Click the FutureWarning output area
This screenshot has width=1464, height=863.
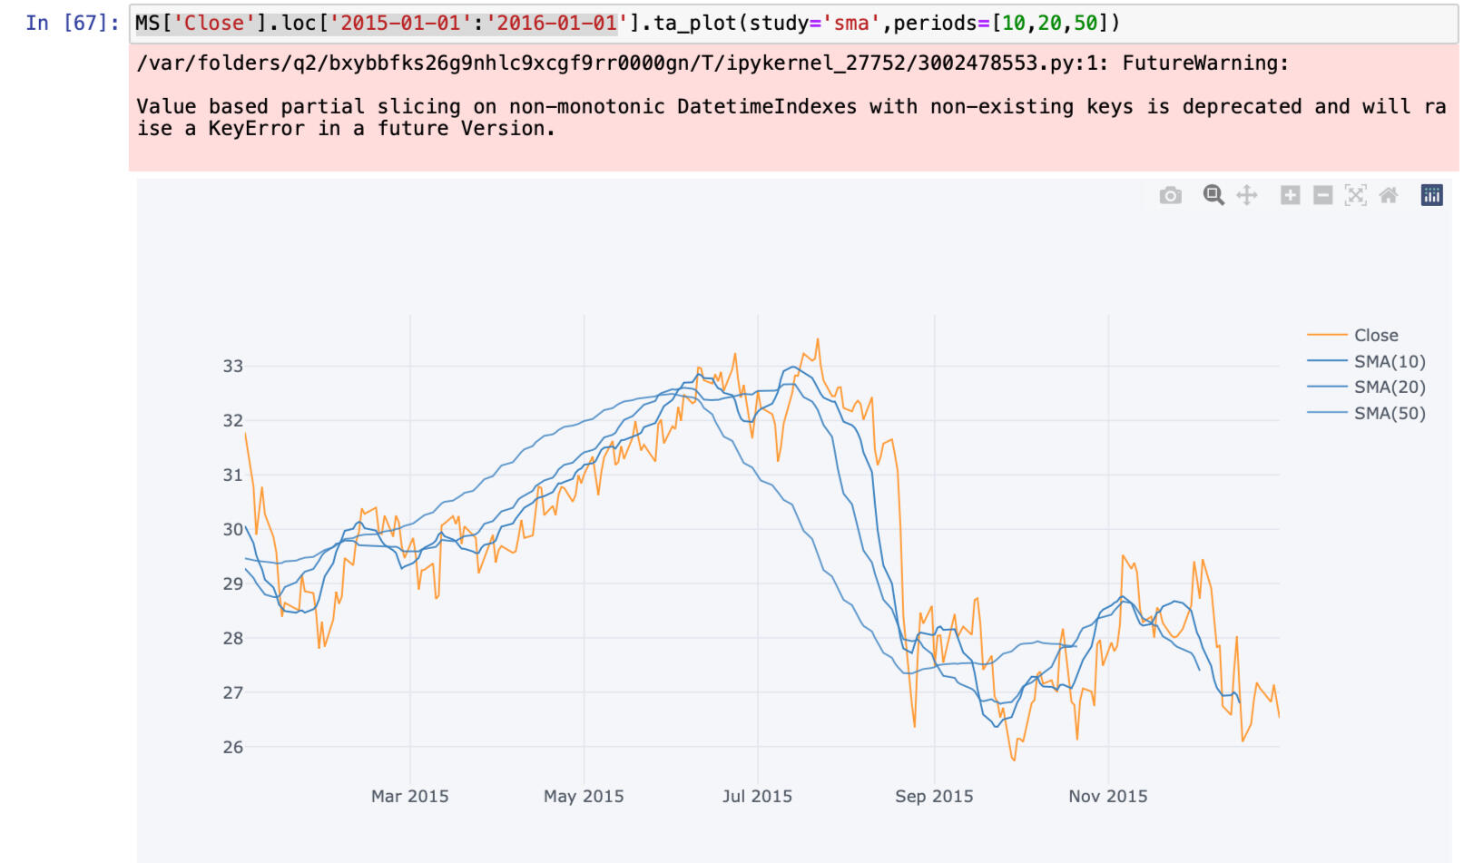[x=790, y=107]
